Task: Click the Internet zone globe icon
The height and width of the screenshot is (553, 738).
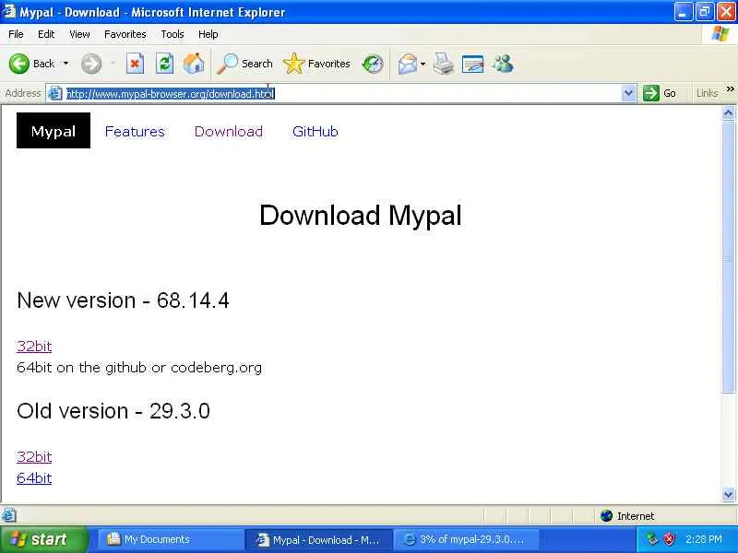Action: 607,516
